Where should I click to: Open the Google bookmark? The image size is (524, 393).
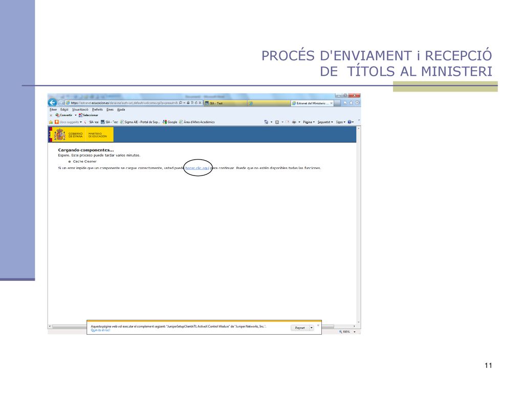(170, 122)
